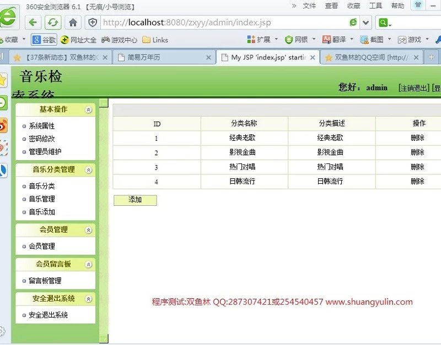The height and width of the screenshot is (345, 441).
Task: Click the skin shirt icon in title bar
Action: coord(418,5)
